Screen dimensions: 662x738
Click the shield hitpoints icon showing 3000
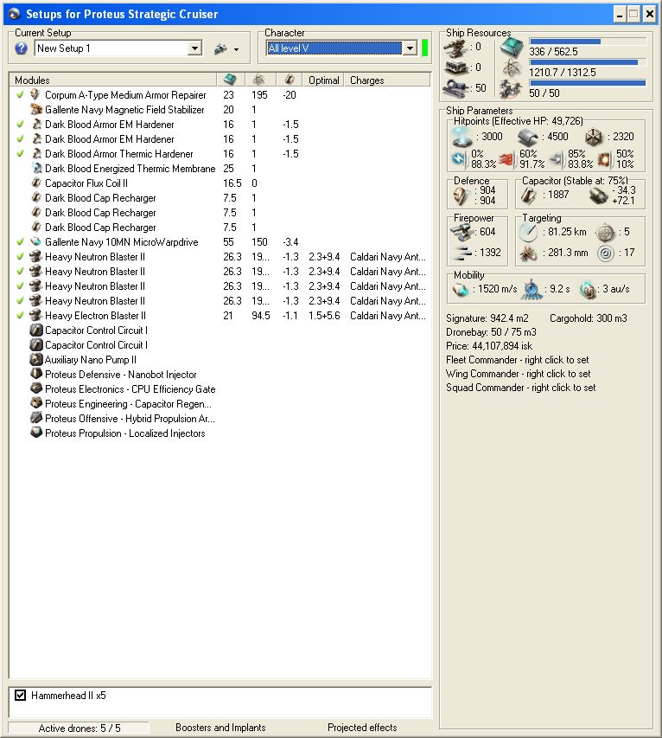tap(461, 137)
